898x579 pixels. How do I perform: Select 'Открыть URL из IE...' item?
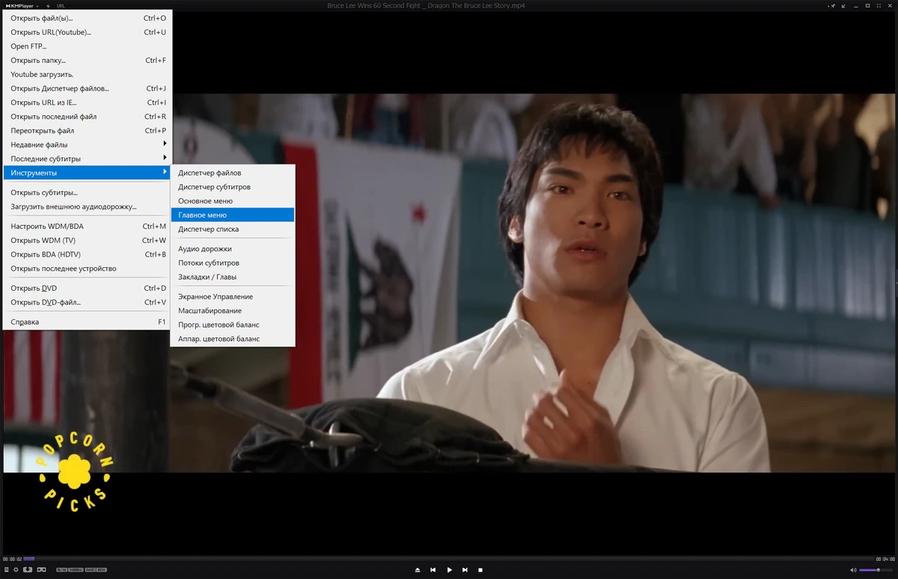[87, 102]
